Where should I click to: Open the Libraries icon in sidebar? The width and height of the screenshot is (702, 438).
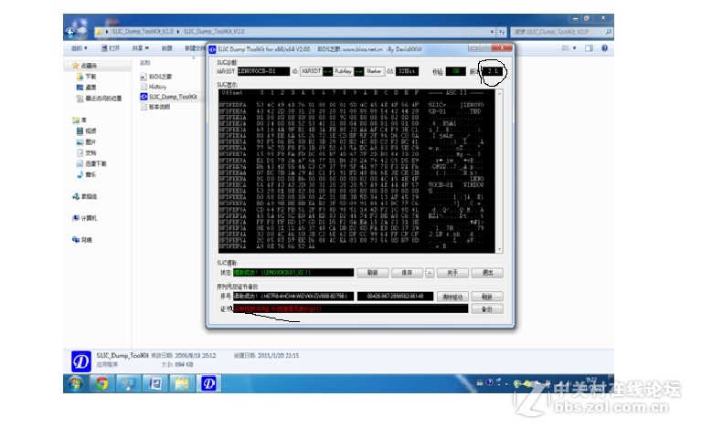(x=76, y=120)
